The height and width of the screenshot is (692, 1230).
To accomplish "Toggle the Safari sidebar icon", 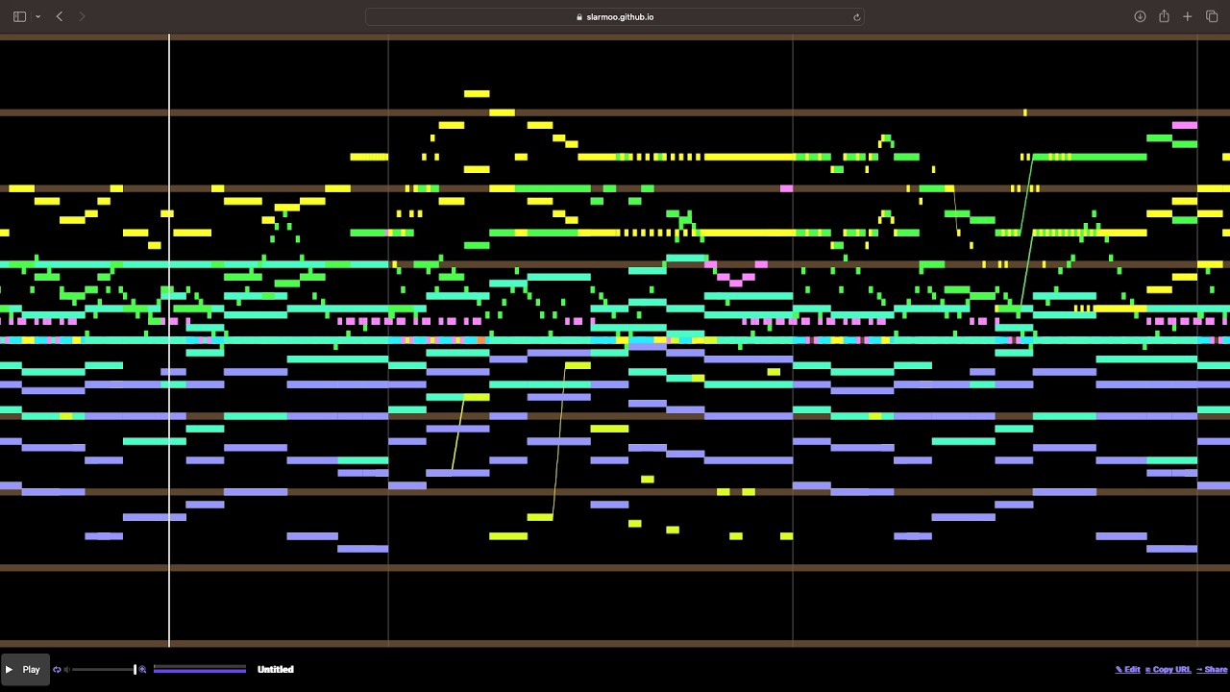I will pyautogui.click(x=19, y=16).
